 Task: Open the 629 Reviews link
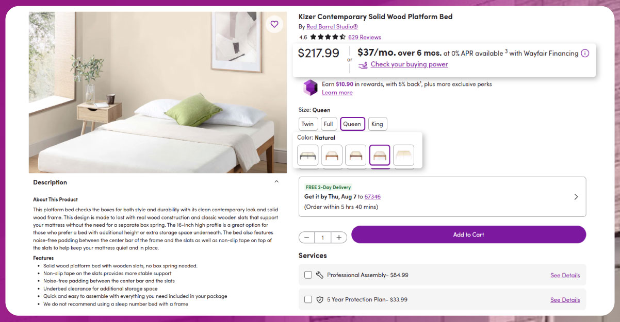pyautogui.click(x=365, y=37)
